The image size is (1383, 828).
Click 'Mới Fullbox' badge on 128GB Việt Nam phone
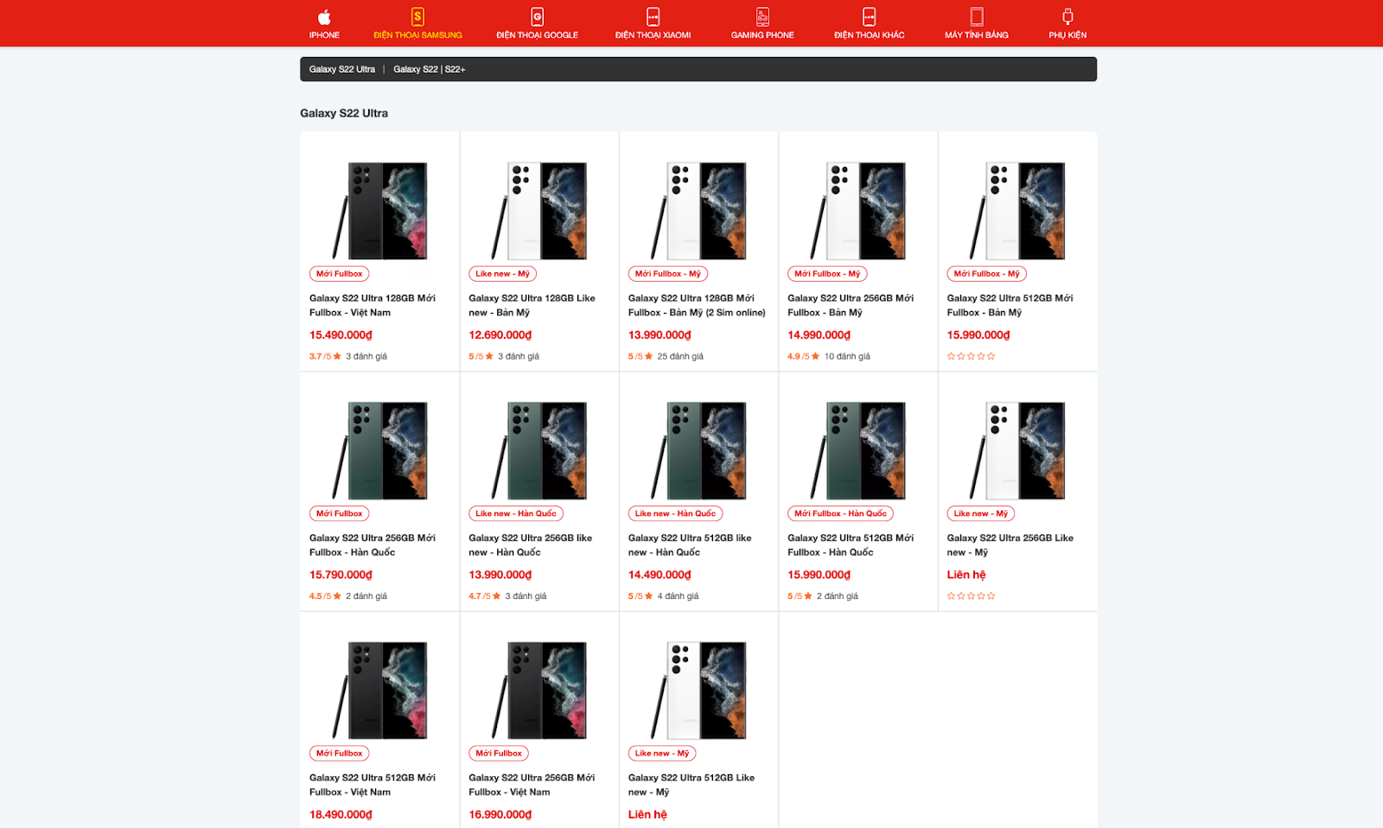340,274
